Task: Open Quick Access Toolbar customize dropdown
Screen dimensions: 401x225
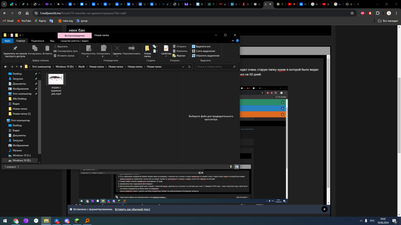Action: pyautogui.click(x=20, y=35)
